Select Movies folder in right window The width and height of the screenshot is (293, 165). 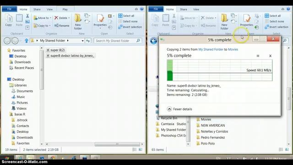(204, 119)
